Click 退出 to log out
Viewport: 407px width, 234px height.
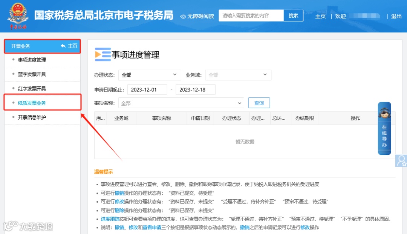pyautogui.click(x=396, y=16)
